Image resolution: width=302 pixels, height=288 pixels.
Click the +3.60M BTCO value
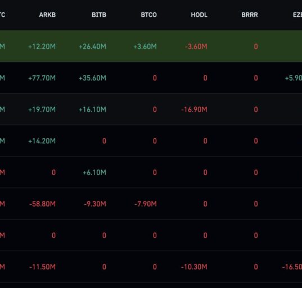pos(145,47)
